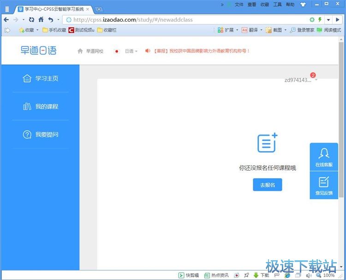
Task: Open the 文件 menu
Action: pyautogui.click(x=239, y=5)
